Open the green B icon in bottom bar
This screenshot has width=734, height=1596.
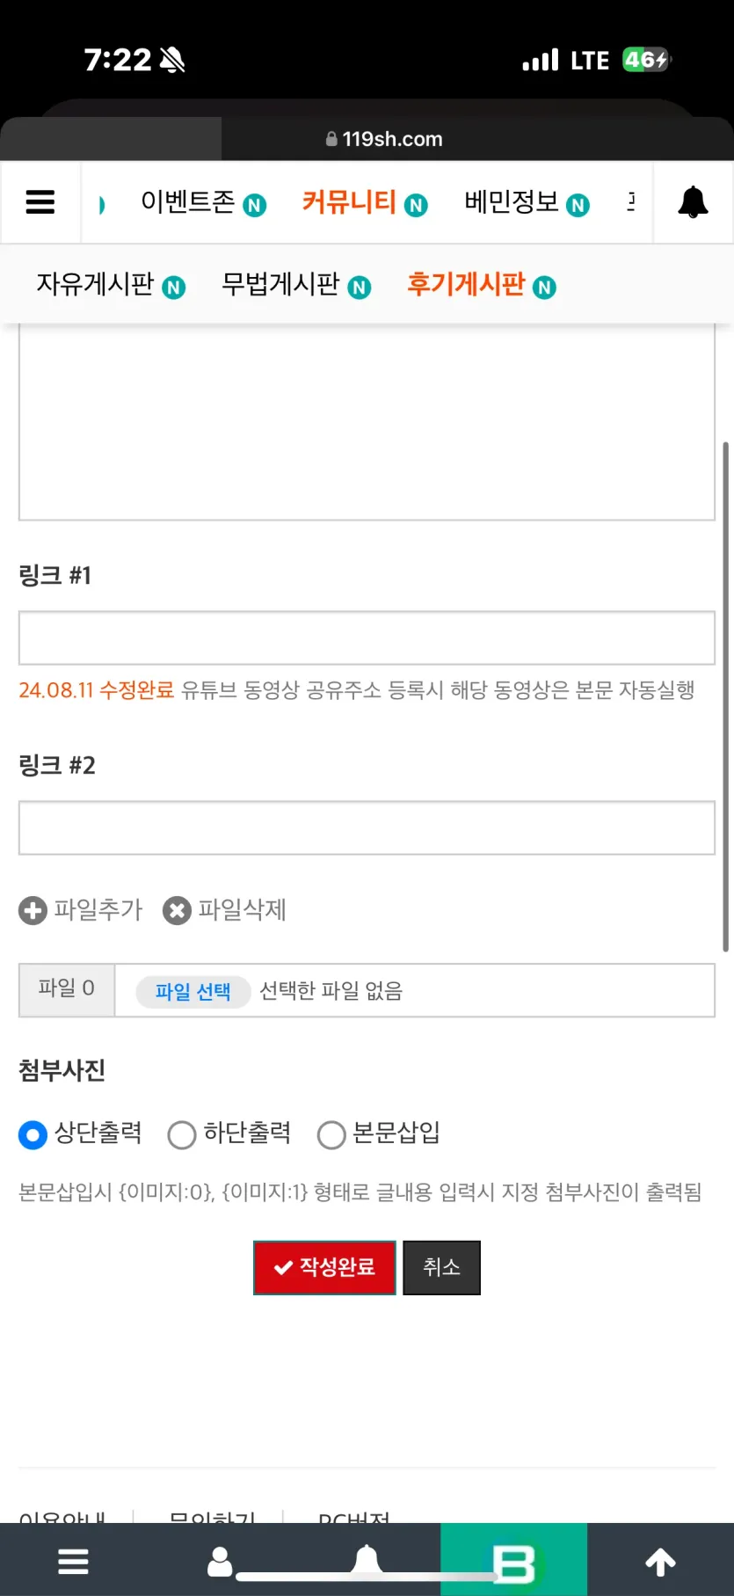click(x=513, y=1563)
